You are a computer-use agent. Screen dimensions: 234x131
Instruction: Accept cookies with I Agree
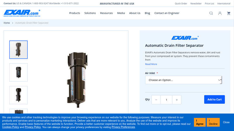click(200, 122)
